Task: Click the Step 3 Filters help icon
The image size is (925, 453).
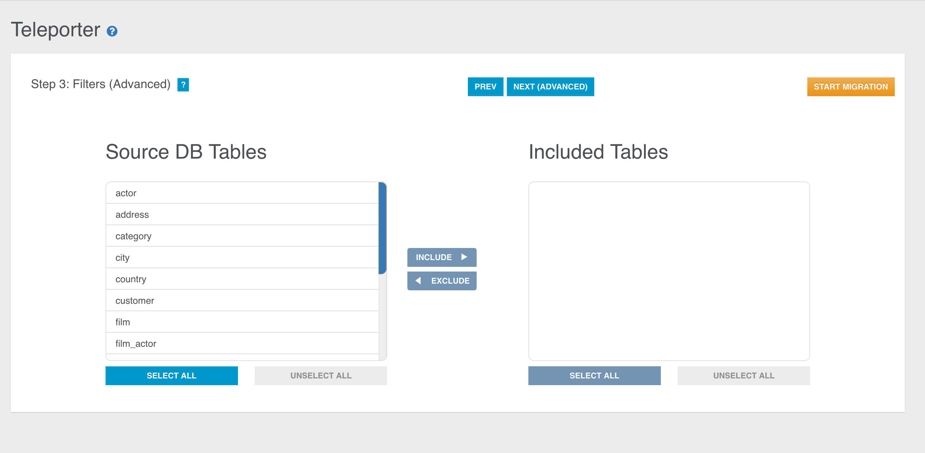Action: point(183,85)
